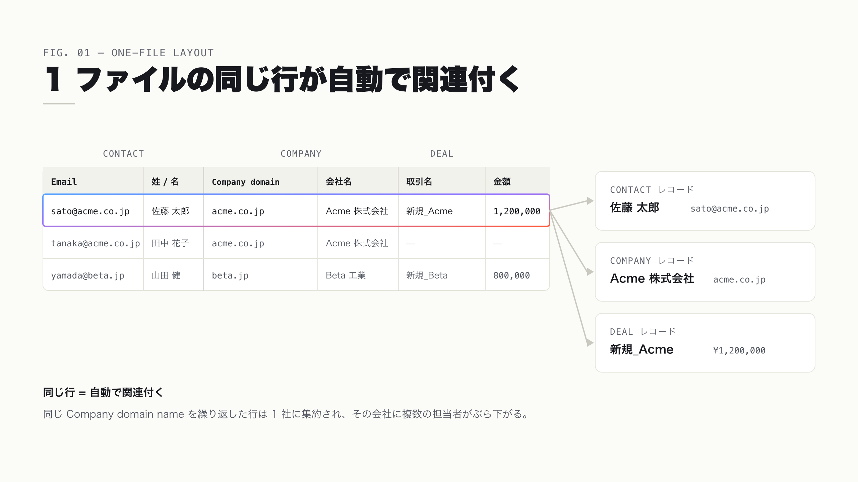Click the DEAL group label above table

click(442, 154)
